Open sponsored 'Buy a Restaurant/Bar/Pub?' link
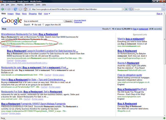 click(x=132, y=89)
